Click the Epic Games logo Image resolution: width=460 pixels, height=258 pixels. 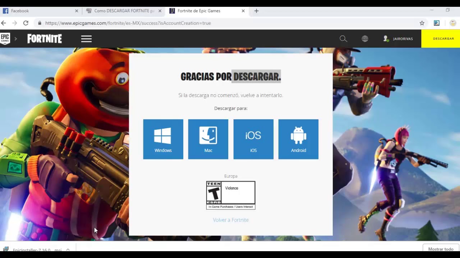pos(5,38)
